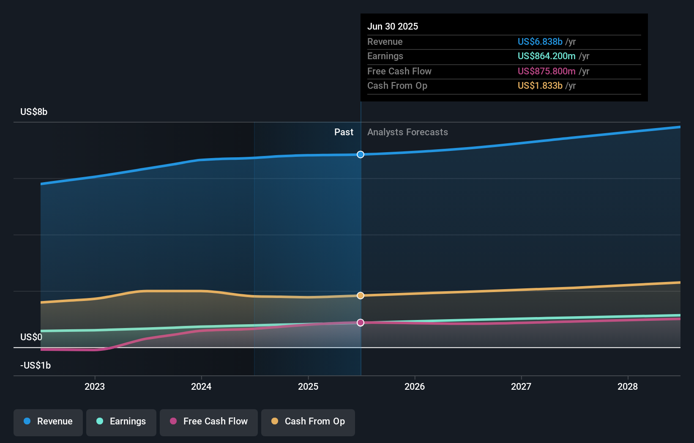Click the blue Revenue marker on the chart
Viewport: 694px width, 443px height.
[360, 154]
